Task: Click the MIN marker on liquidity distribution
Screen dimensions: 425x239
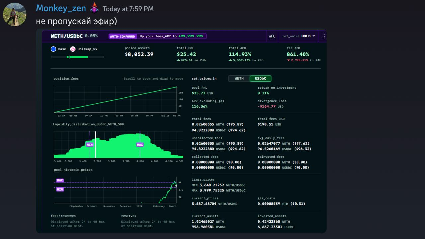Action: [x=90, y=145]
